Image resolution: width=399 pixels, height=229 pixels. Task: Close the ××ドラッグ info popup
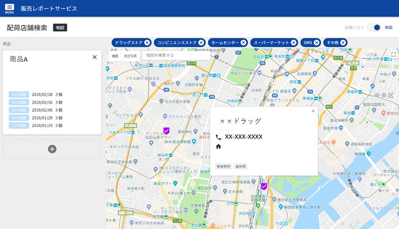313,111
